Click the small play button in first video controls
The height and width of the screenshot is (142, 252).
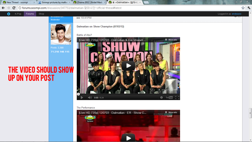pyautogui.click(x=82, y=98)
